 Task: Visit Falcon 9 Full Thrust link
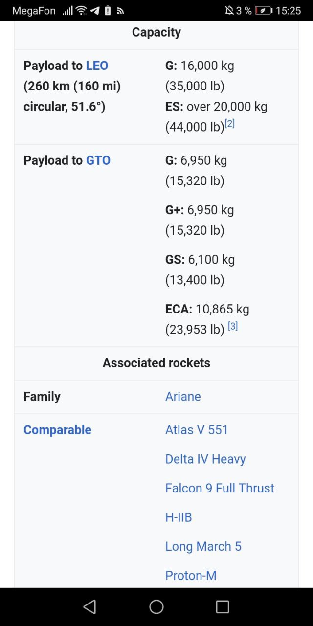(x=220, y=488)
